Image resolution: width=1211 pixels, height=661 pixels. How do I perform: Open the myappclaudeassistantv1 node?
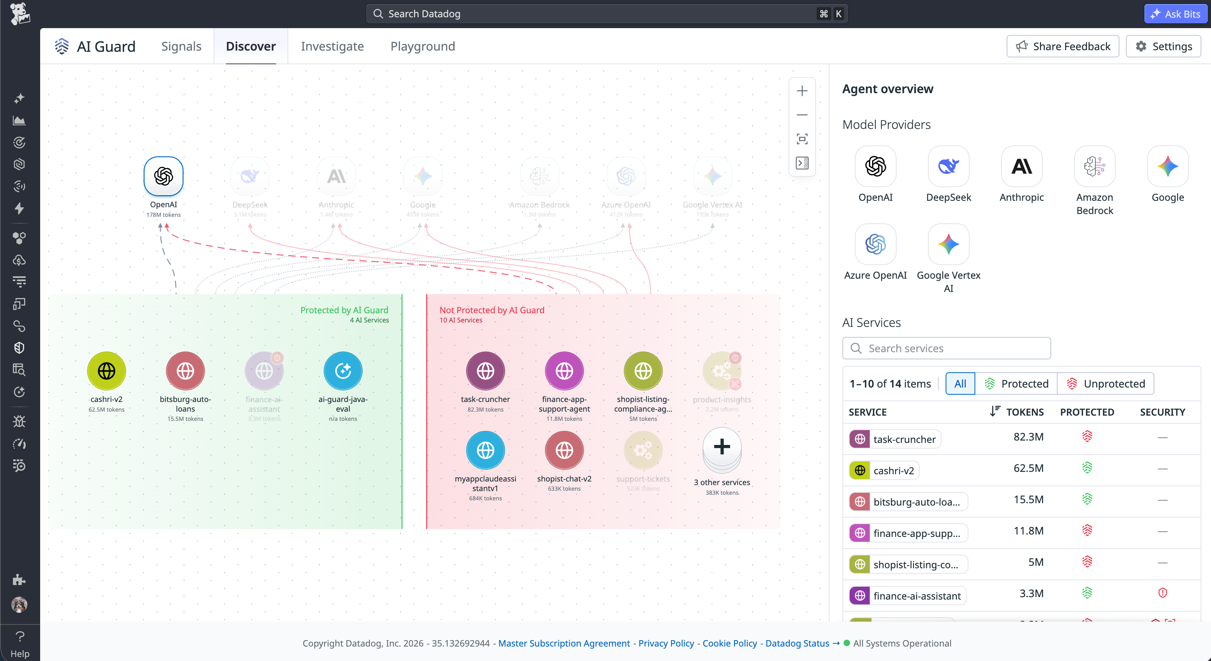[x=485, y=451]
